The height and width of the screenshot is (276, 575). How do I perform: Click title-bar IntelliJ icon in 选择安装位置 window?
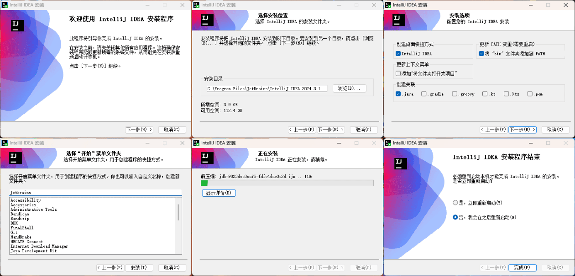pos(196,5)
